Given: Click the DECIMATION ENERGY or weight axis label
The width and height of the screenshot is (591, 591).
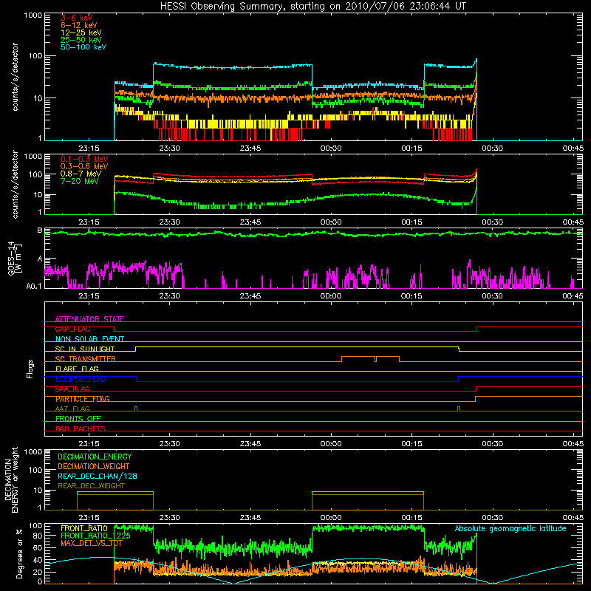Looking at the screenshot, I should [x=11, y=479].
